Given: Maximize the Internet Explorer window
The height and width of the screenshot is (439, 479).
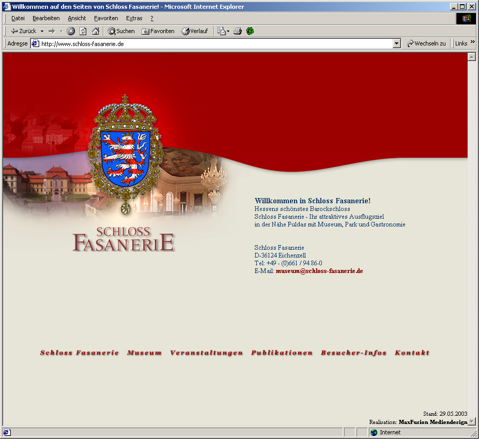Looking at the screenshot, I should point(462,6).
